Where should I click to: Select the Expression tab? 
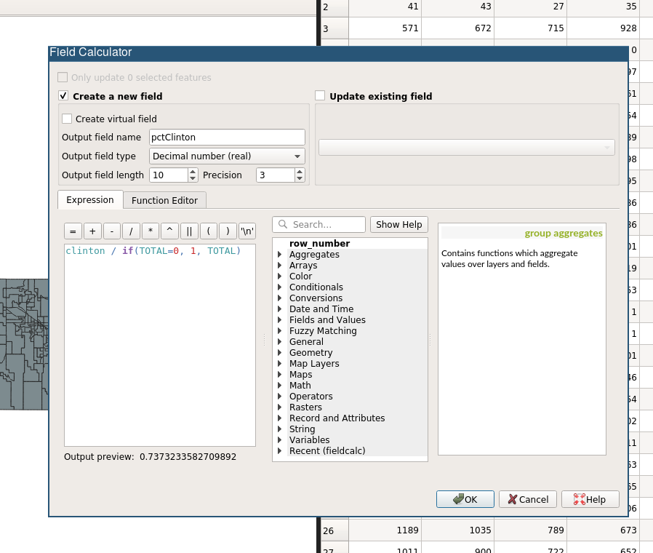90,200
